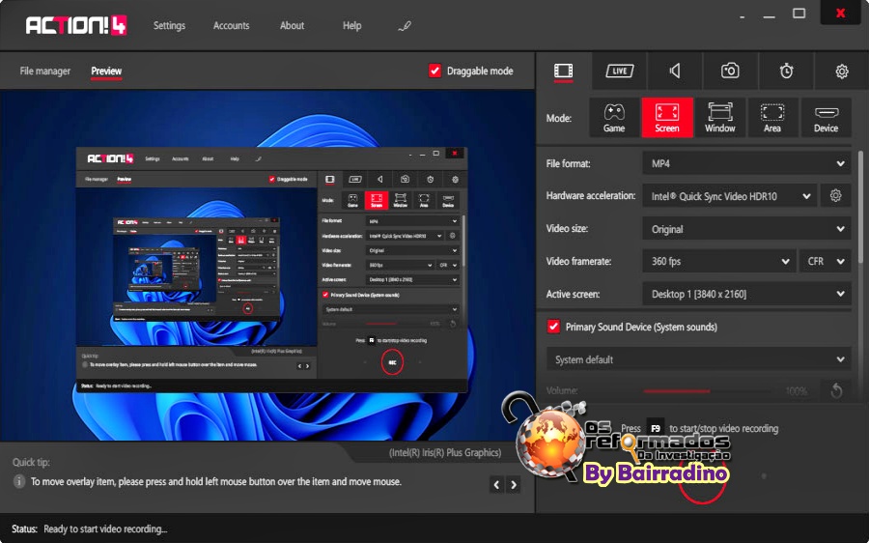Select Screen recording mode
This screenshot has width=869, height=543.
(x=667, y=118)
